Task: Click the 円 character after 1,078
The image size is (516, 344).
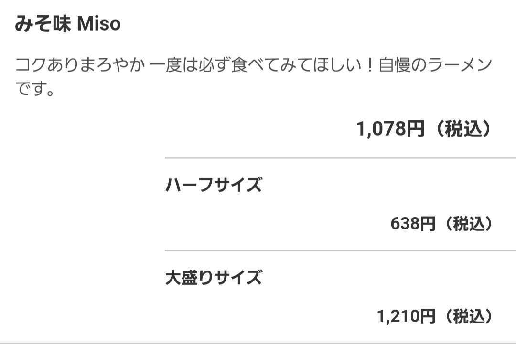Action: click(x=415, y=129)
